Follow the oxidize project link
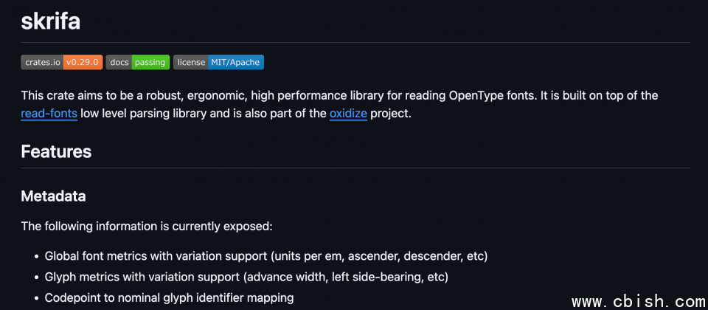 click(x=348, y=114)
